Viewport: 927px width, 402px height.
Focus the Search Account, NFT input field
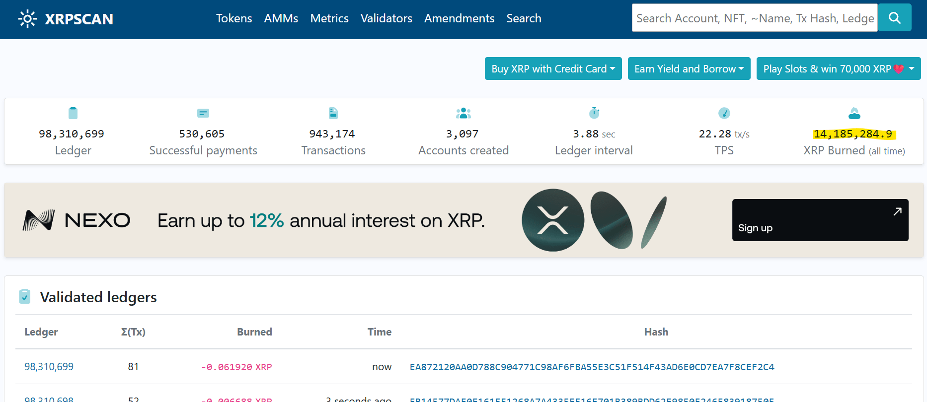pos(755,18)
